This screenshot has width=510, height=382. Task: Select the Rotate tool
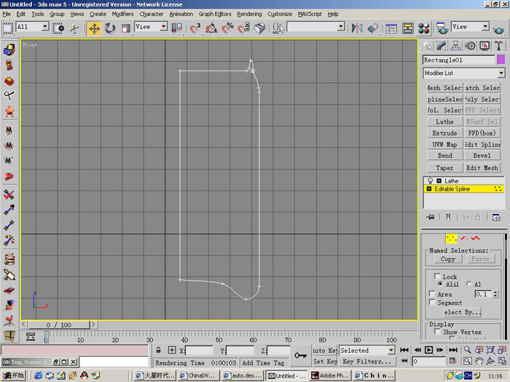point(110,28)
